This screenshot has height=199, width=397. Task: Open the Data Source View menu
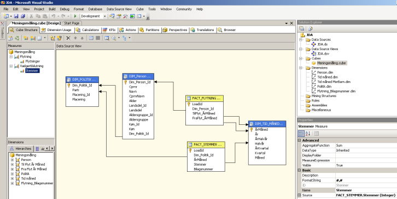point(119,9)
